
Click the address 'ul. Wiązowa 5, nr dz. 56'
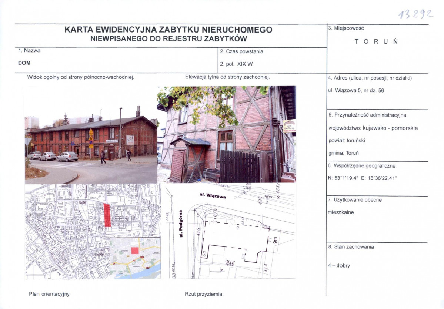point(356,91)
